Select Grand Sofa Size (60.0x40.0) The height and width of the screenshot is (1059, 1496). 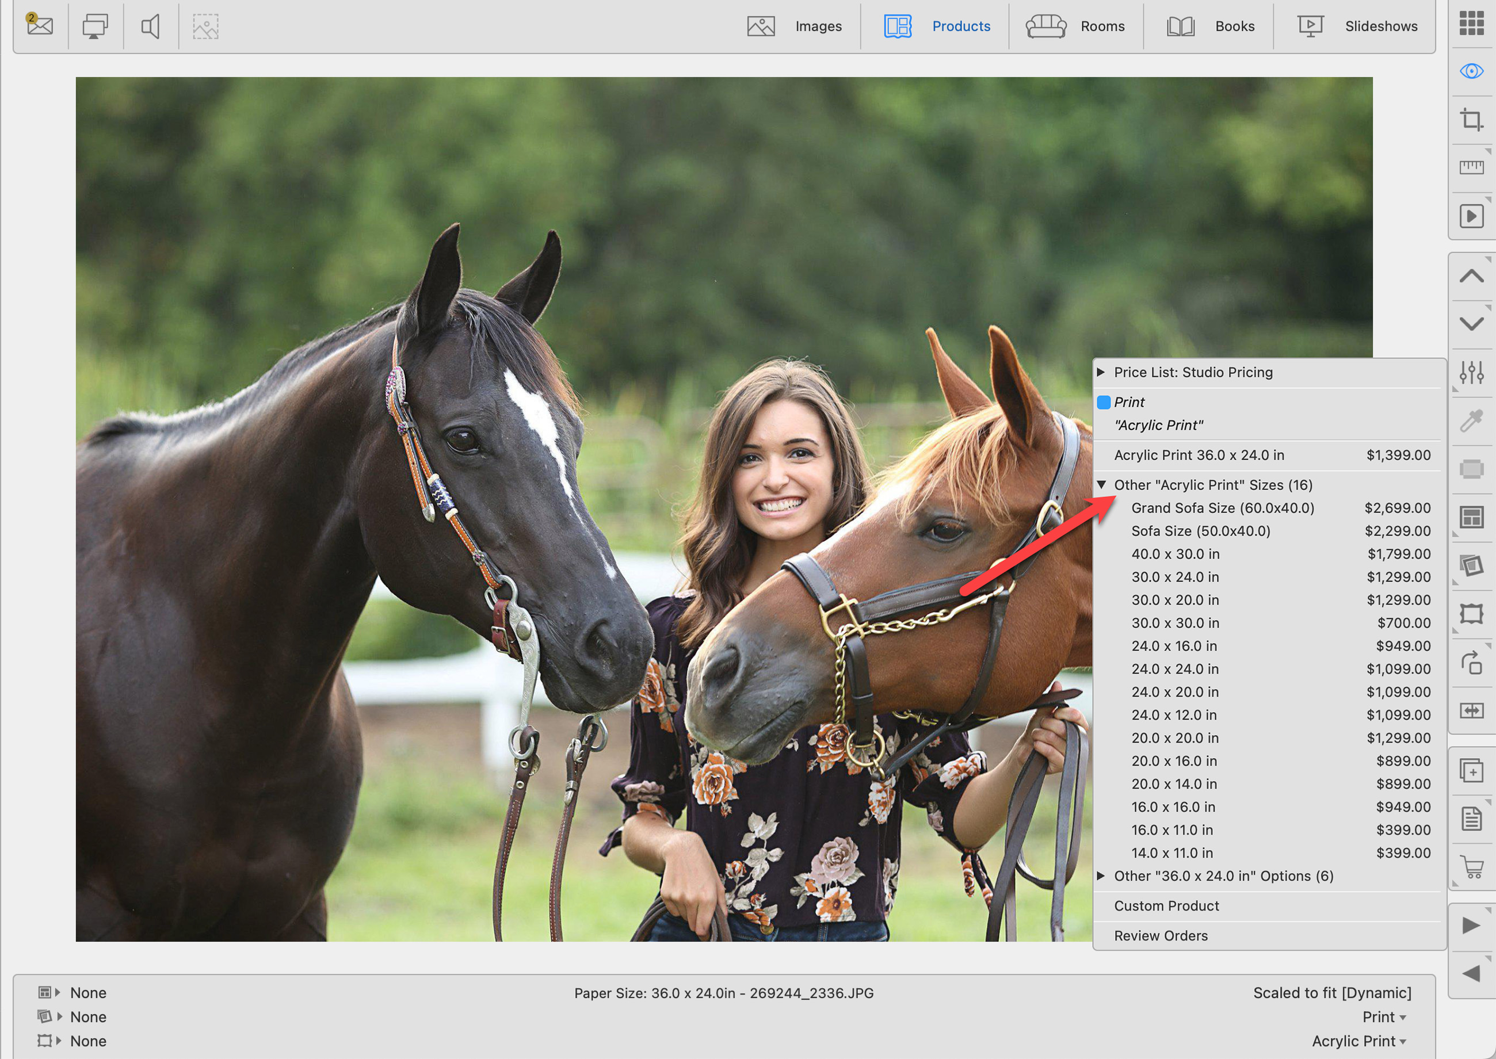(x=1222, y=508)
